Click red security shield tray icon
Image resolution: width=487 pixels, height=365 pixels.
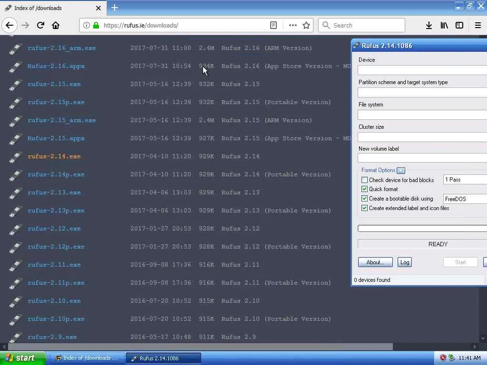pos(443,358)
